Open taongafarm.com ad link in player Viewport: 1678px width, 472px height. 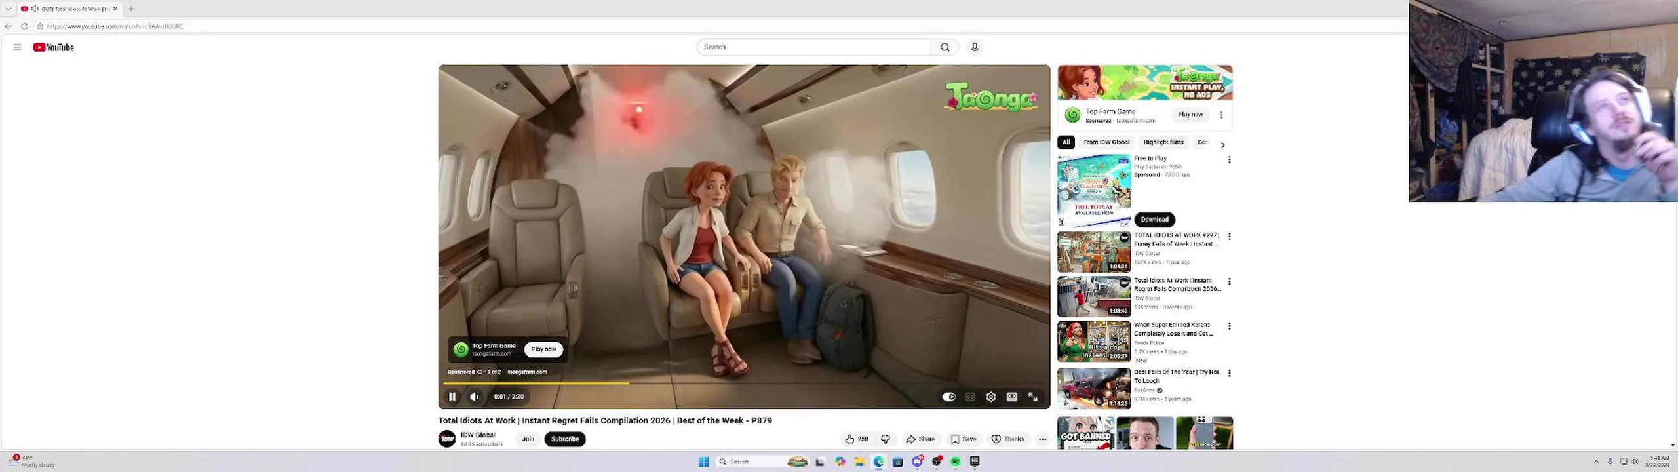coord(527,372)
